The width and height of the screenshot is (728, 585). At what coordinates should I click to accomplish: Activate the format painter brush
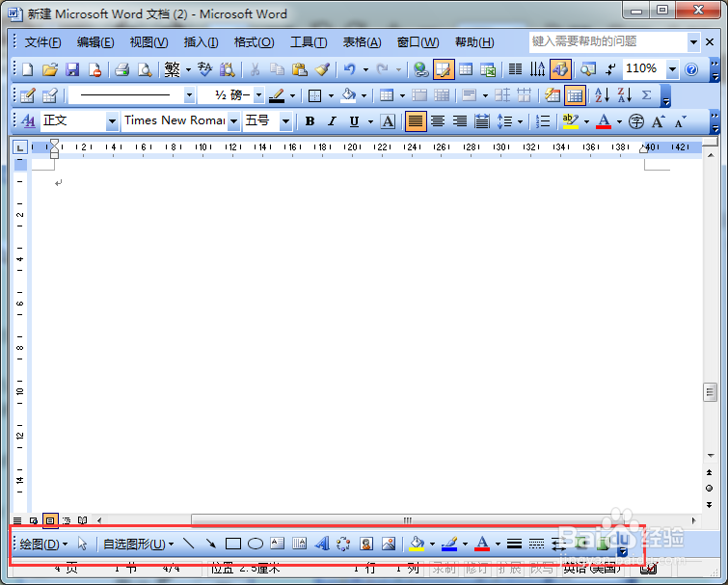click(322, 69)
